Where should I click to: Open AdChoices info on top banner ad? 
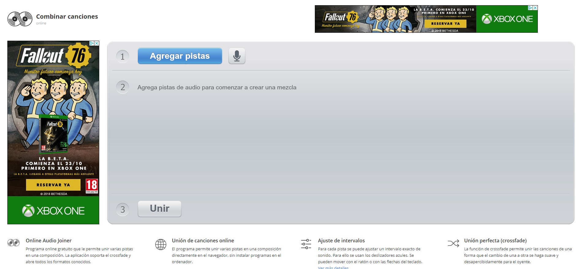pyautogui.click(x=530, y=8)
